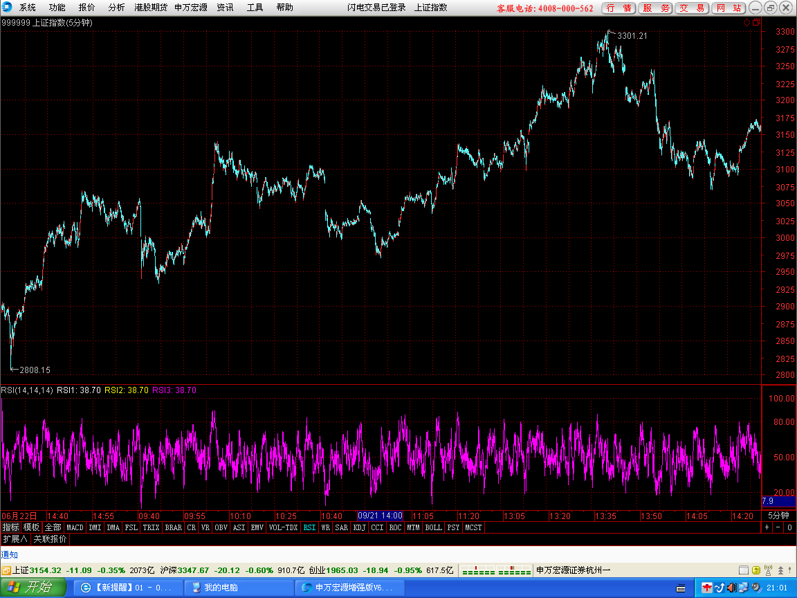Switch indicator to DMI

(95, 527)
